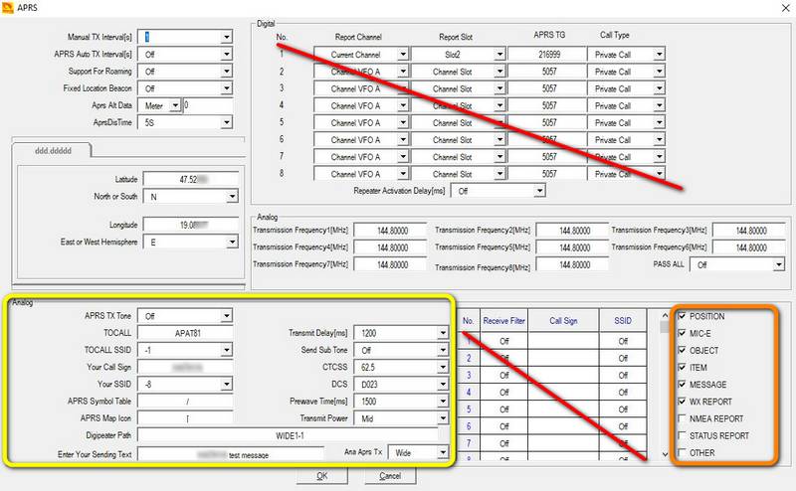Open the North or South dropdown

coord(232,196)
